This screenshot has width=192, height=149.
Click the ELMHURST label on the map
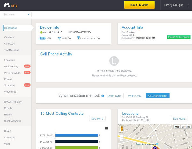point(144,138)
